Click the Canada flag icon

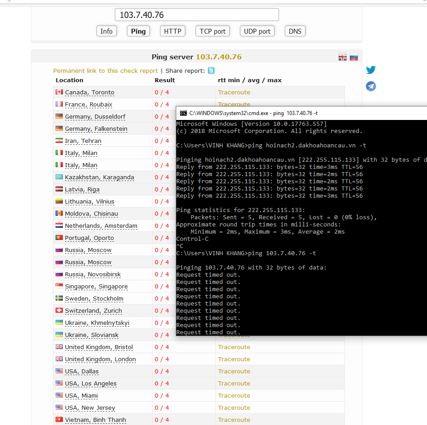[x=59, y=92]
